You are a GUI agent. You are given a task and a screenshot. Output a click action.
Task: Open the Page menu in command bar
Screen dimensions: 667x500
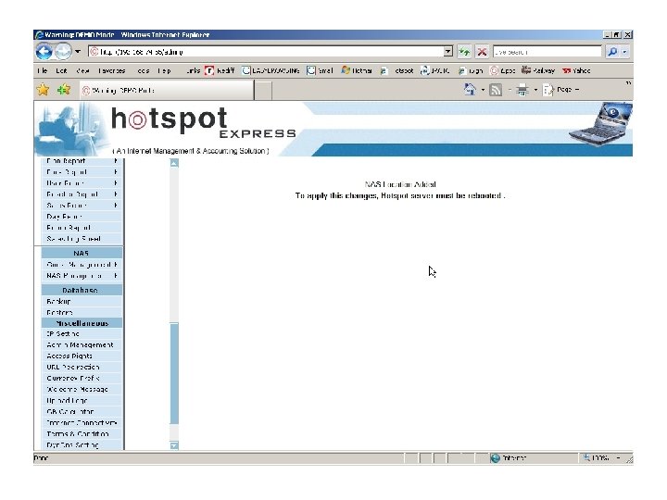561,90
